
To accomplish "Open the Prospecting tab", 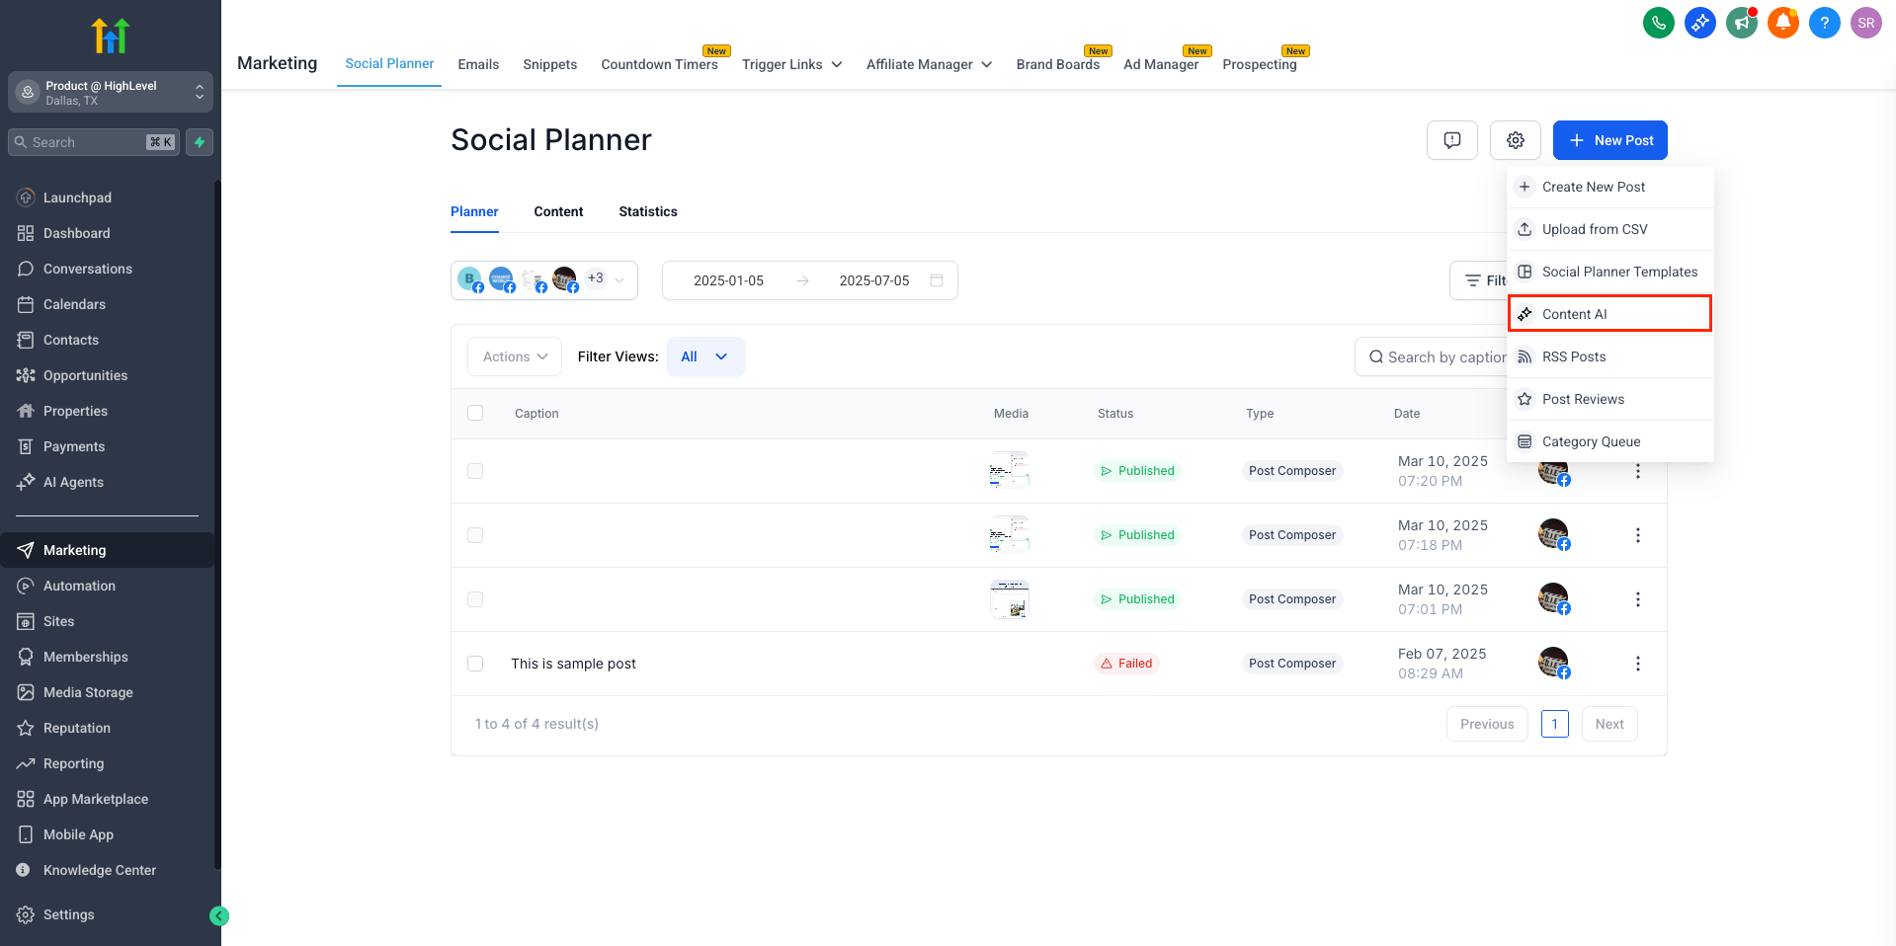I will pyautogui.click(x=1259, y=64).
